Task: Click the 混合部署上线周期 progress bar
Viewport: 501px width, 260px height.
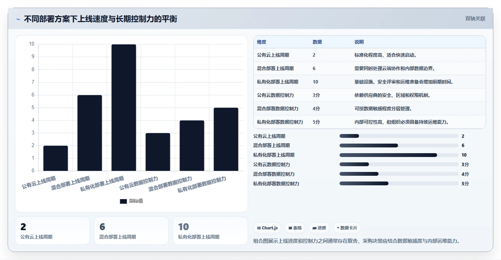Action: point(399,146)
